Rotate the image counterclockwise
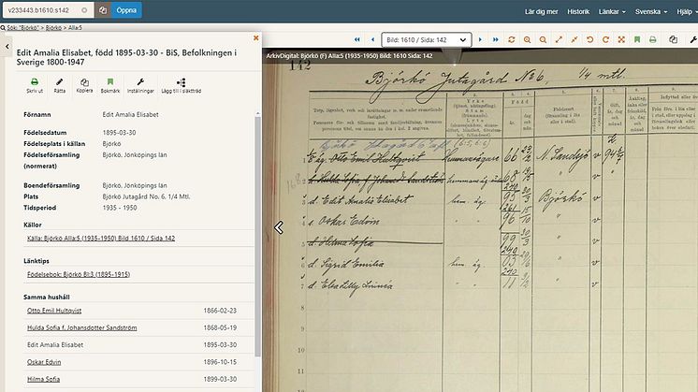The image size is (698, 392). click(x=589, y=39)
